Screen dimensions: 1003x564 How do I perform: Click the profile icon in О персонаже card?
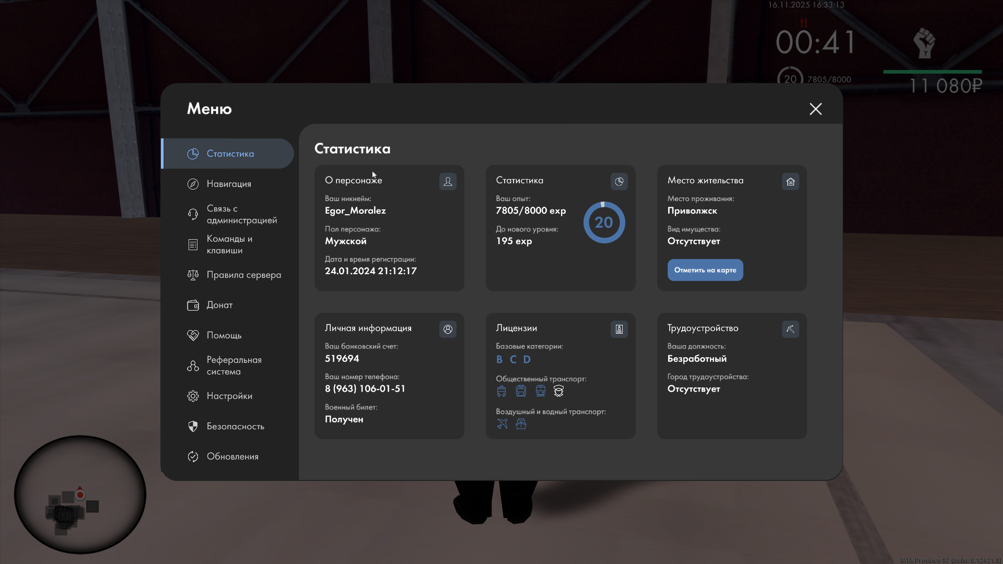click(x=448, y=181)
